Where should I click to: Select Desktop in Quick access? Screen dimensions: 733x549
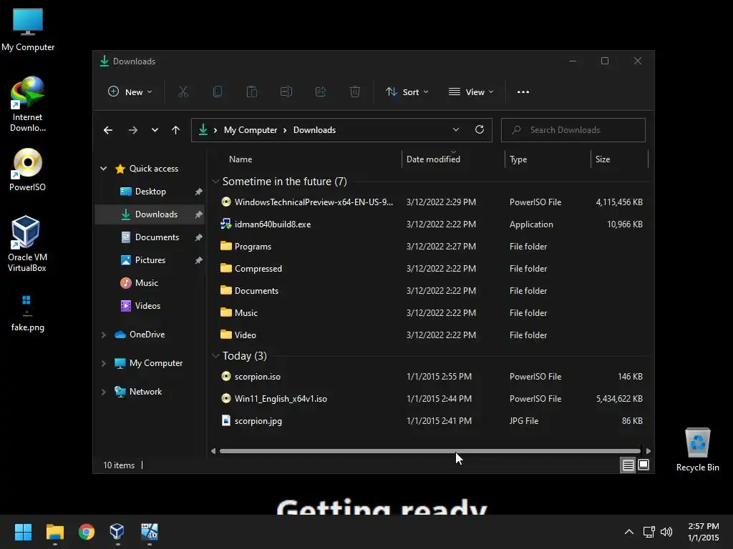tap(150, 192)
